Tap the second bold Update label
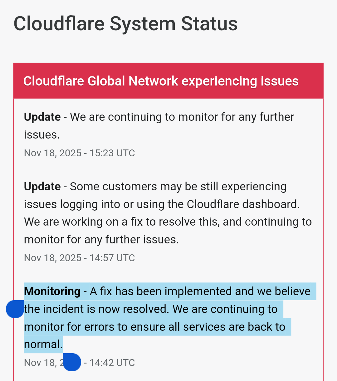337x381 pixels. 42,187
